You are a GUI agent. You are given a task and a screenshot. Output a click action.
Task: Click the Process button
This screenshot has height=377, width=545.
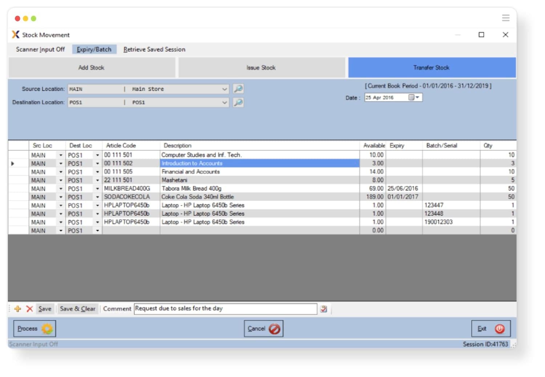pyautogui.click(x=35, y=329)
